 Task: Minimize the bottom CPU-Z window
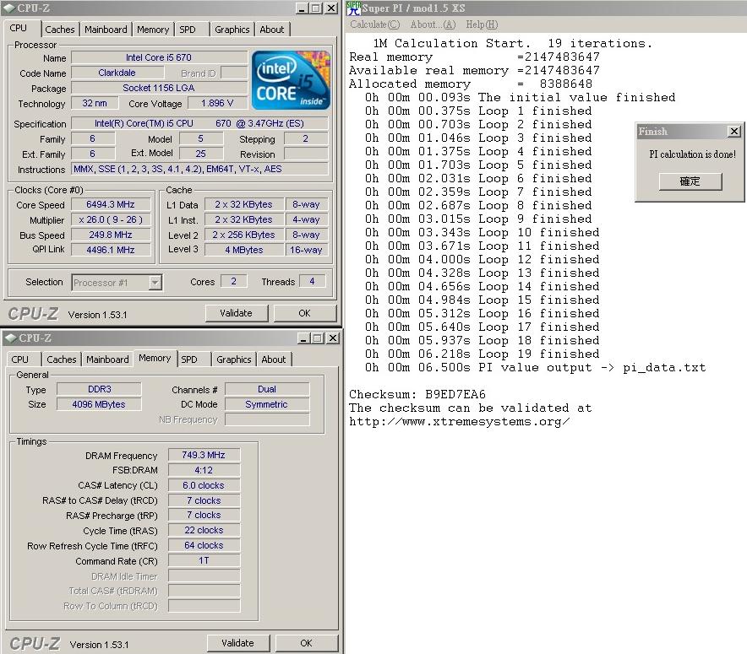tap(304, 338)
